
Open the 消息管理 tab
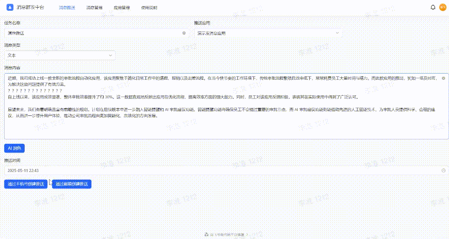(94, 8)
